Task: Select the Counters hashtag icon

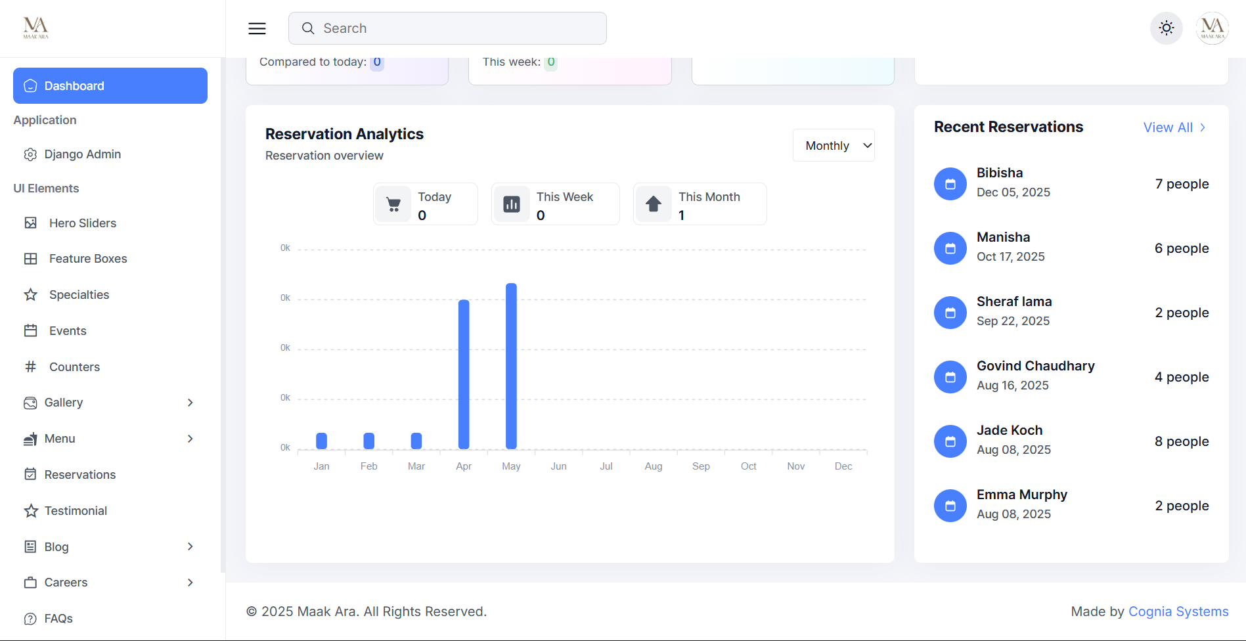Action: [x=30, y=366]
